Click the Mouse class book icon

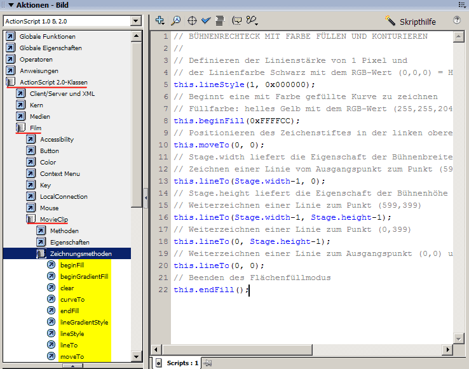click(31, 208)
